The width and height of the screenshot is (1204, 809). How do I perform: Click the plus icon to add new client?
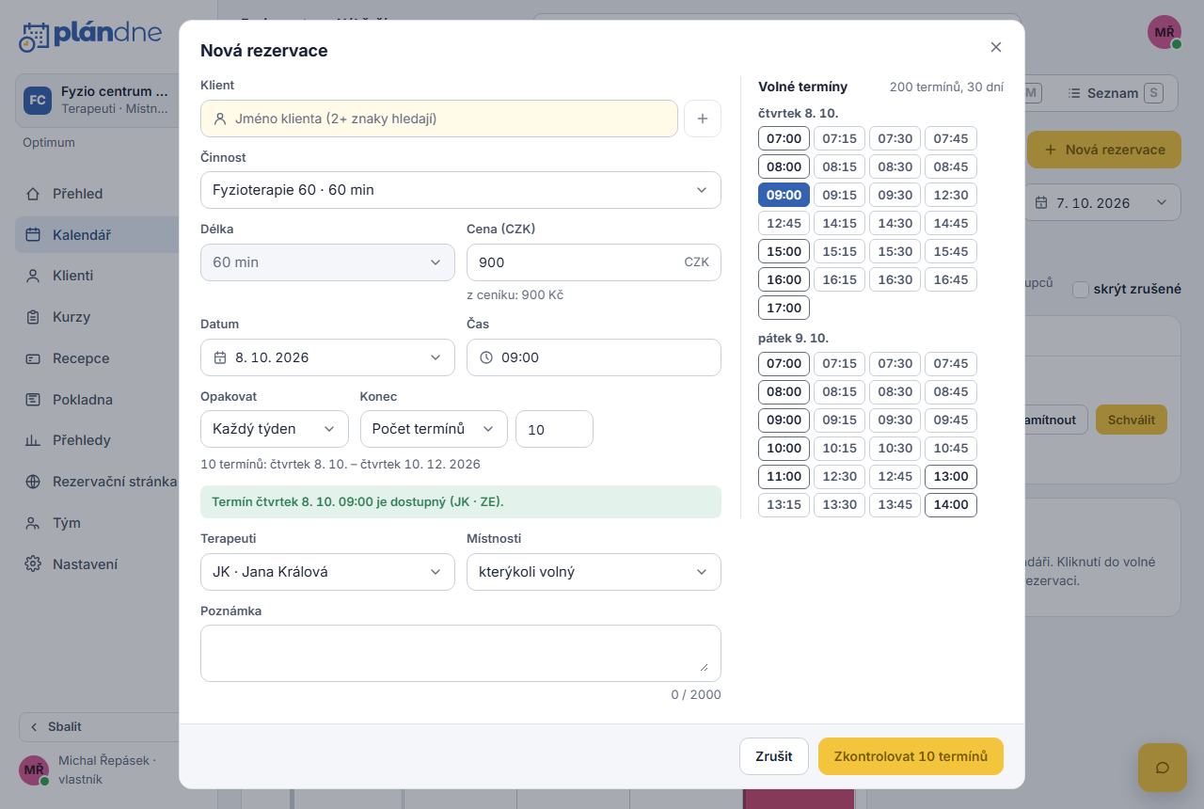[703, 119]
